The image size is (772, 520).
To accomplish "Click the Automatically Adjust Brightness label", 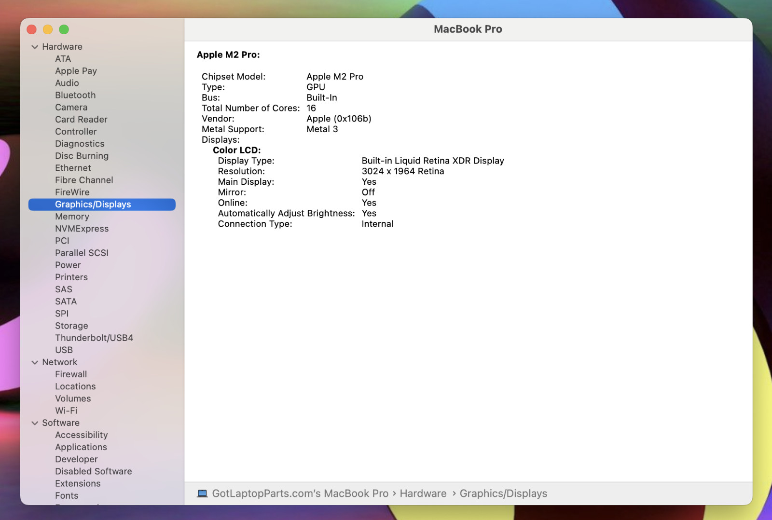I will pos(286,213).
